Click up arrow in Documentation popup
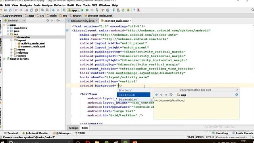The image size is (254, 143). click(x=166, y=95)
